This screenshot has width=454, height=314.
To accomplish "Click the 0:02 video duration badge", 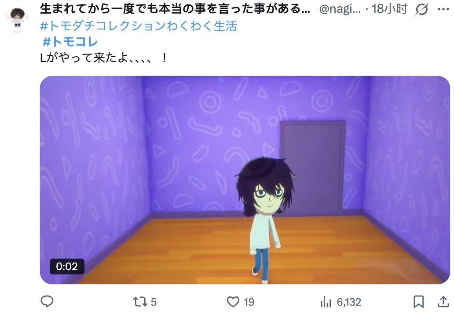I will click(x=67, y=266).
